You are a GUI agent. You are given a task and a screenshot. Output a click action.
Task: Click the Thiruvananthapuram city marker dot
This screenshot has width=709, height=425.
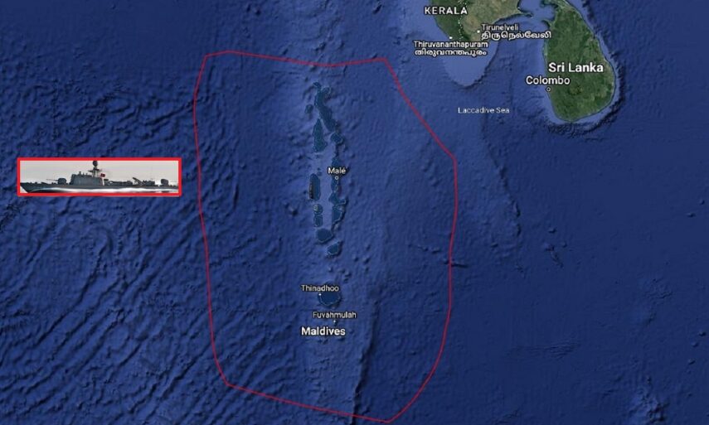[451, 38]
